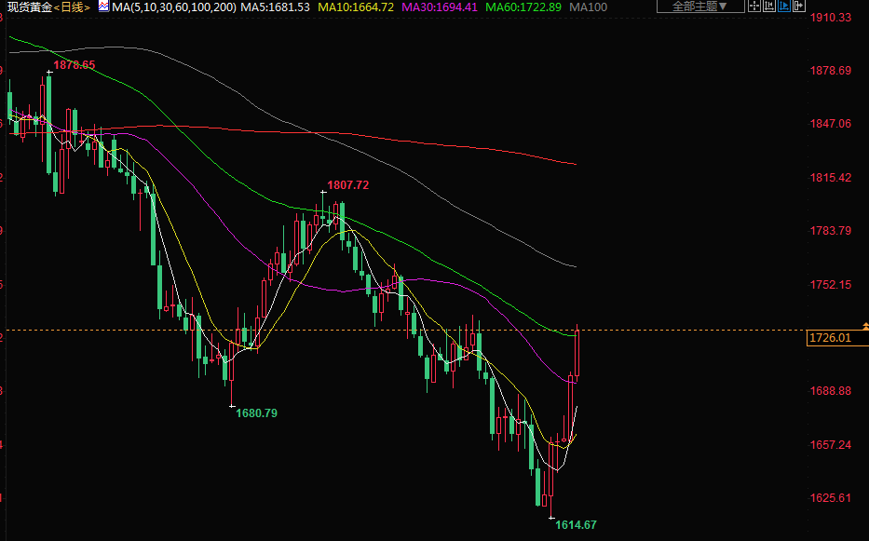Select the yellow MA10:1664.72 legend
The width and height of the screenshot is (869, 541).
356,7
